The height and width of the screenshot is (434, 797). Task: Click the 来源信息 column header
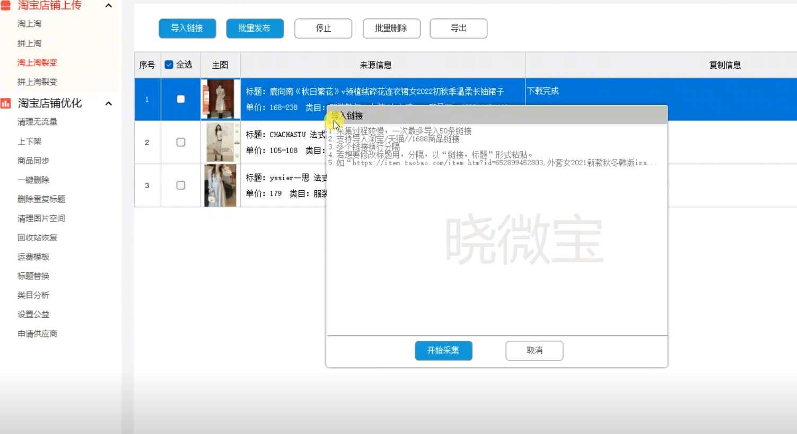coord(375,65)
